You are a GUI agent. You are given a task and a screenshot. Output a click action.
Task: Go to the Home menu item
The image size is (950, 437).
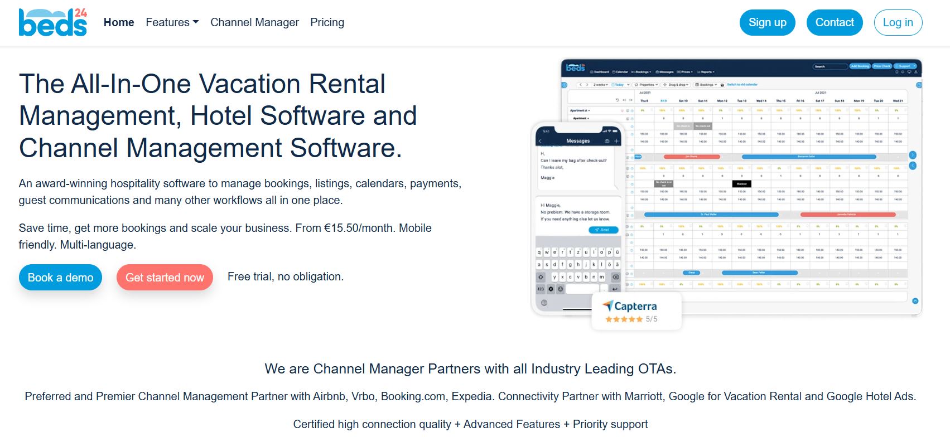click(x=119, y=22)
